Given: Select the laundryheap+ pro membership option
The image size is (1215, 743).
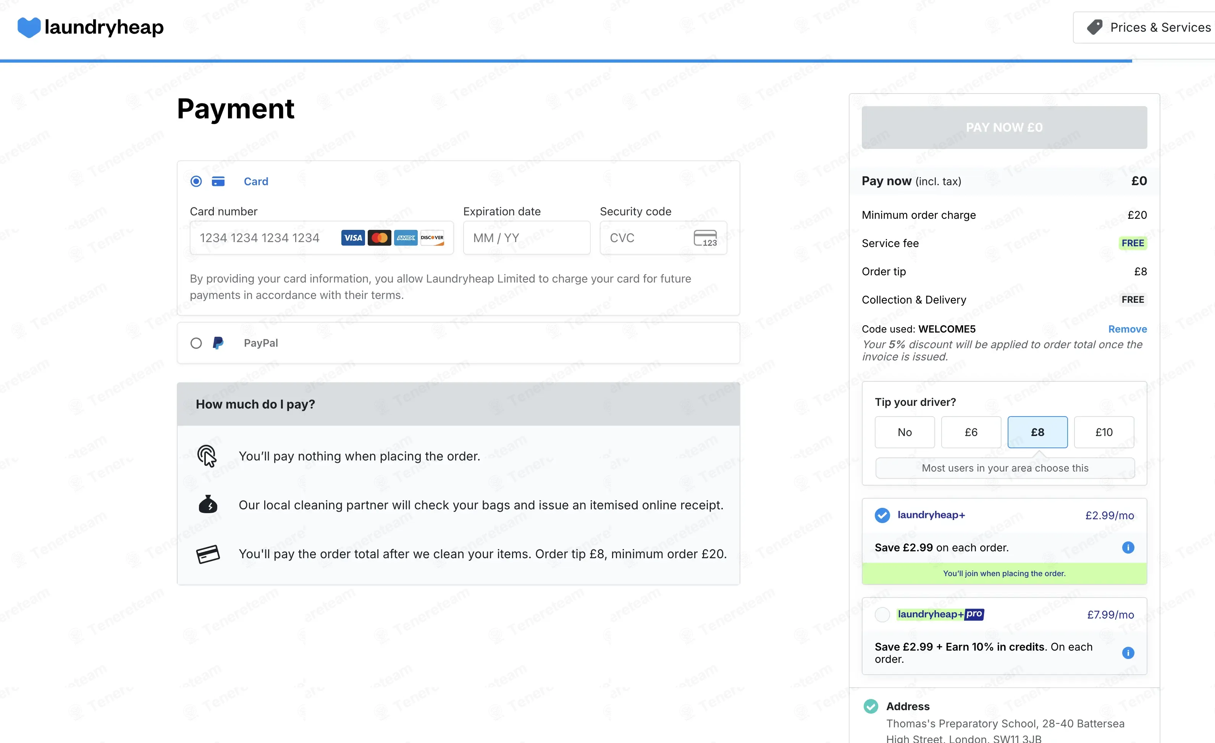Looking at the screenshot, I should tap(882, 614).
